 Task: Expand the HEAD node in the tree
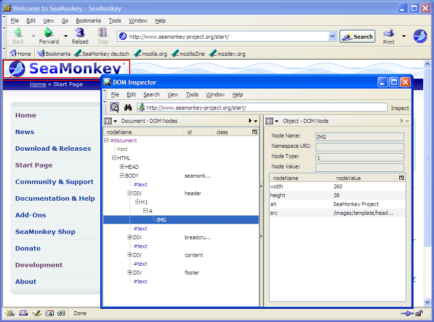122,167
